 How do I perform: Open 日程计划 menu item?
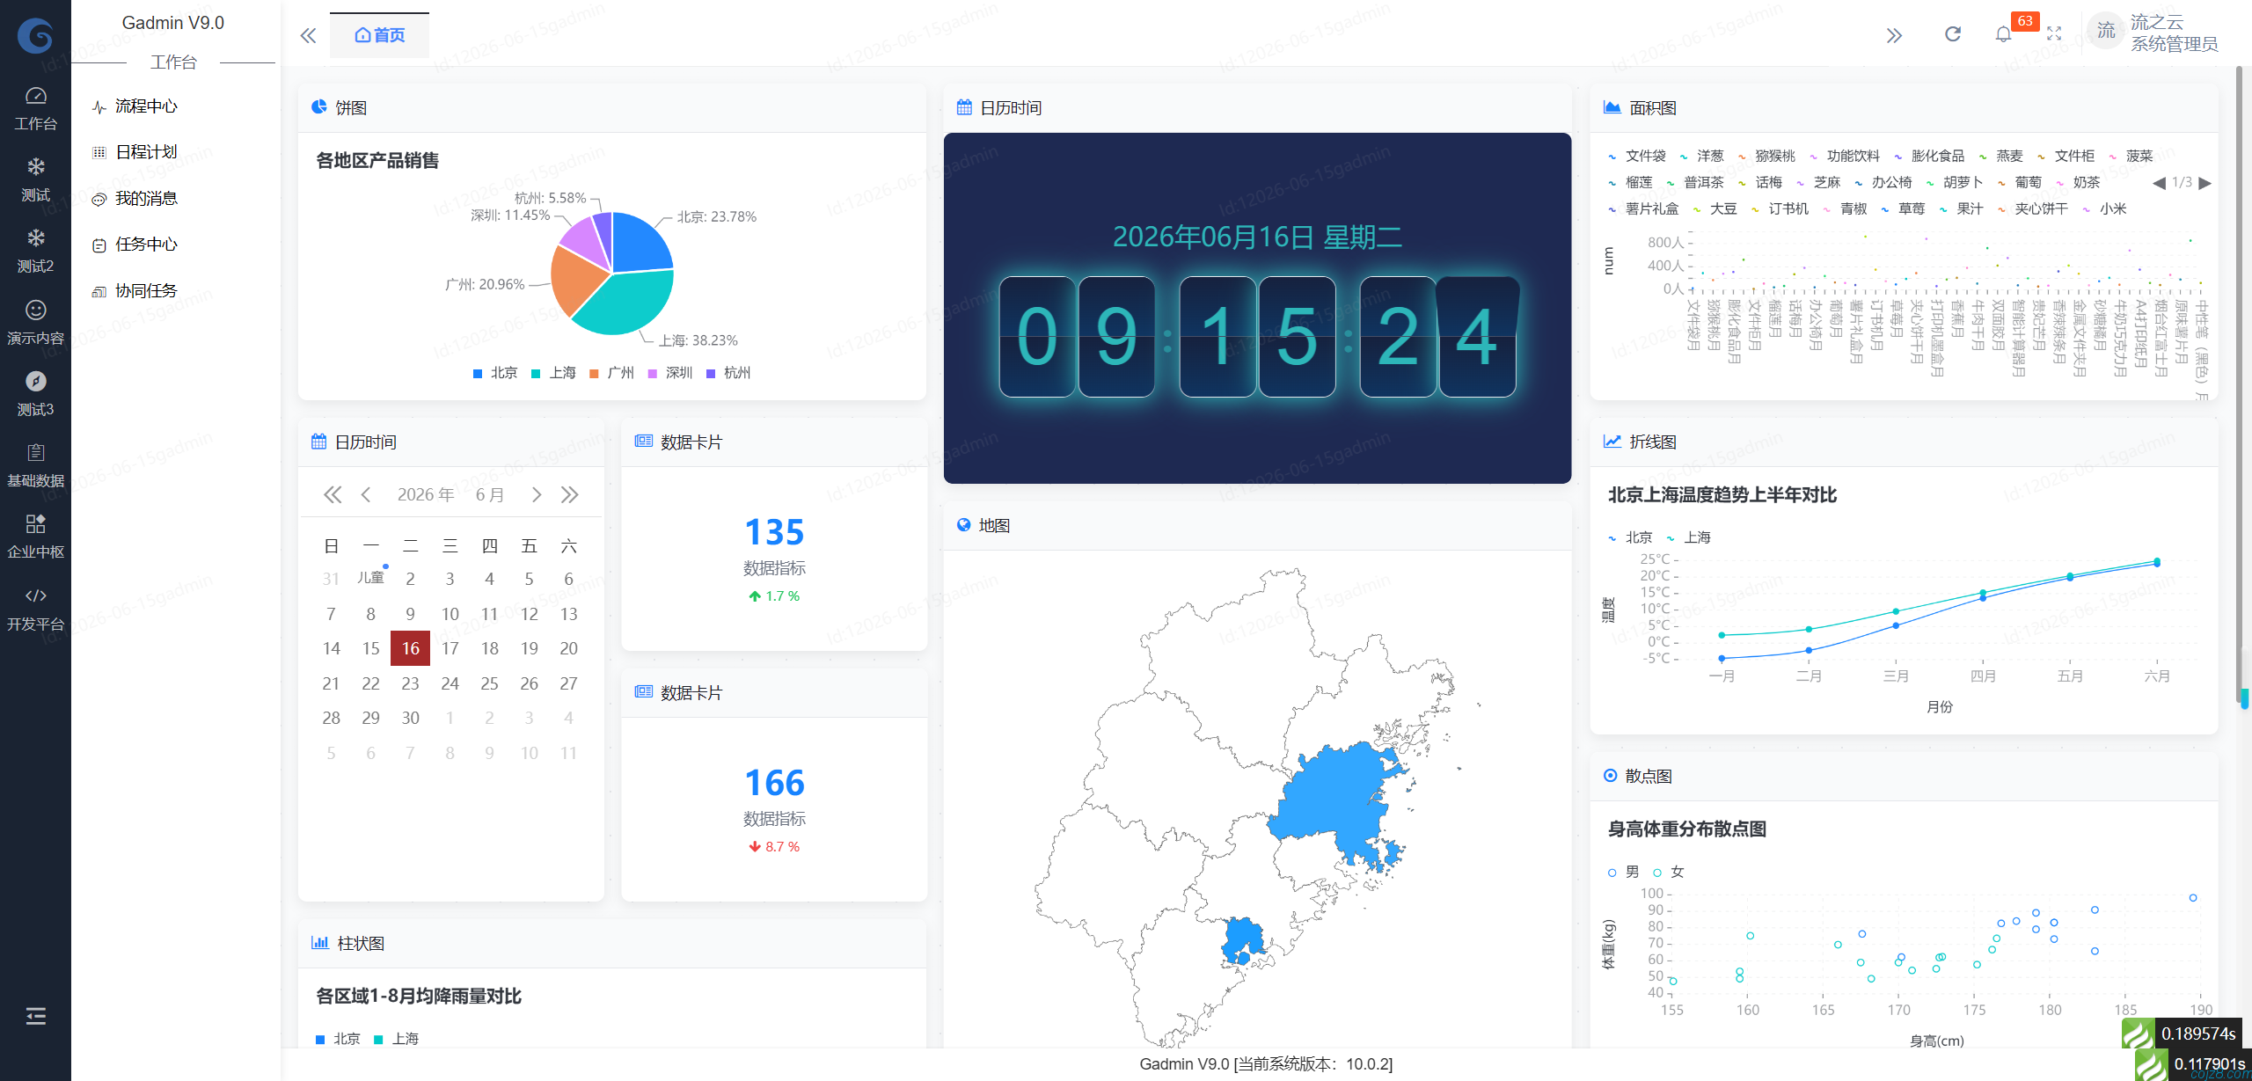pyautogui.click(x=146, y=152)
